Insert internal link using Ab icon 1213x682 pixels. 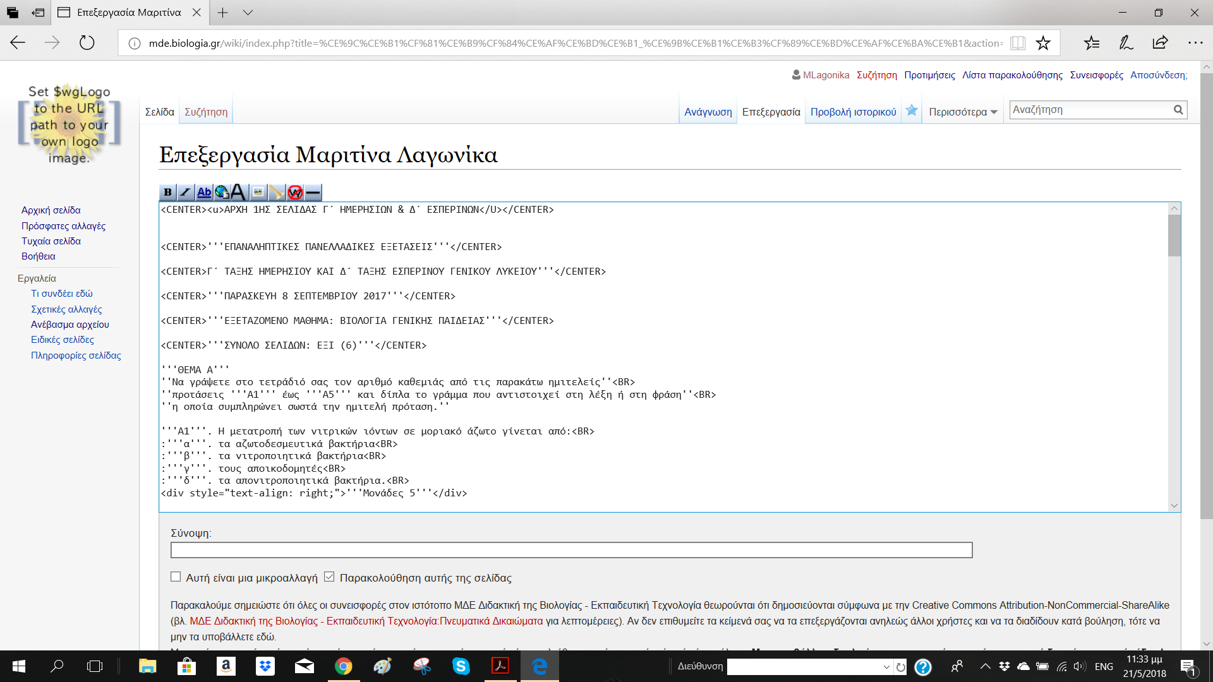point(203,192)
